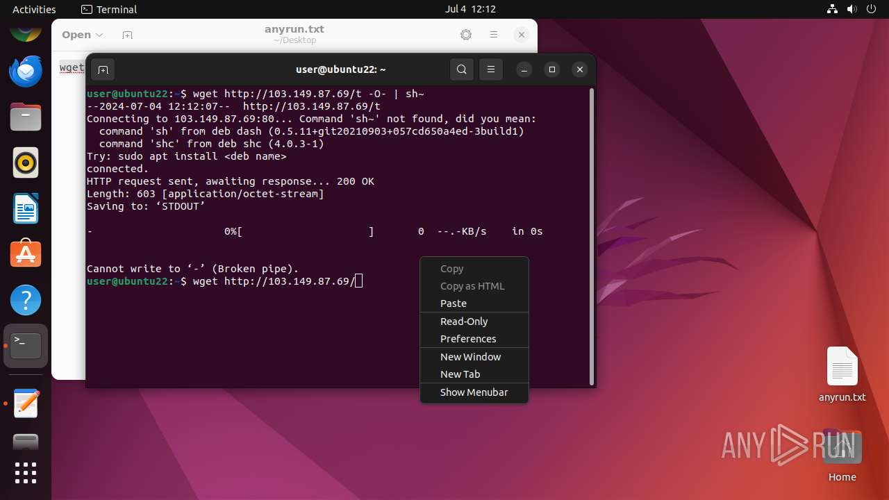Click 'wget' text in text editor window
The image size is (889, 500).
(72, 67)
